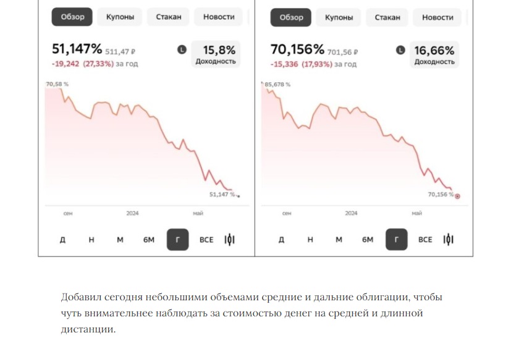516x338 pixels.
Task: Choose the Д day period in 70,156% panel
Action: point(281,239)
